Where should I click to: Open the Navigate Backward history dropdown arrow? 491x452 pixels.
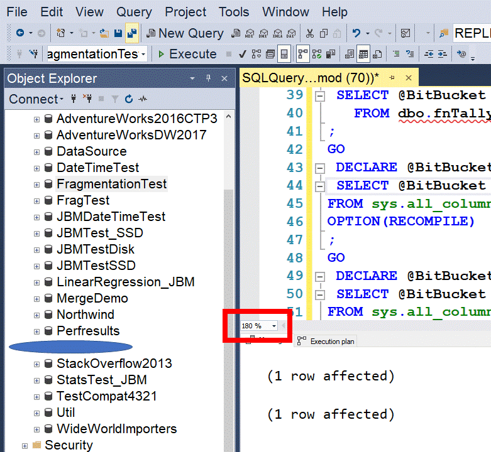pyautogui.click(x=31, y=33)
